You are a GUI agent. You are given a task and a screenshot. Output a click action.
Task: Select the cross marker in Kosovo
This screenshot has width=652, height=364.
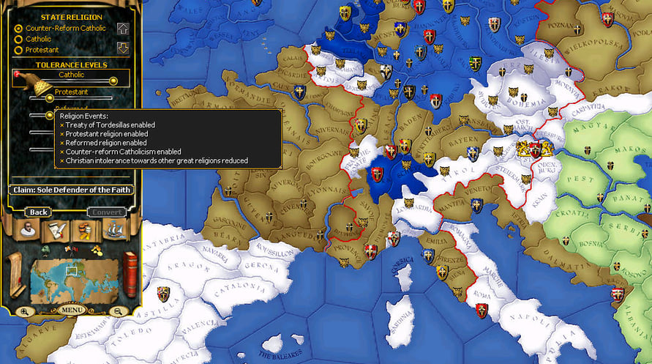(x=618, y=267)
